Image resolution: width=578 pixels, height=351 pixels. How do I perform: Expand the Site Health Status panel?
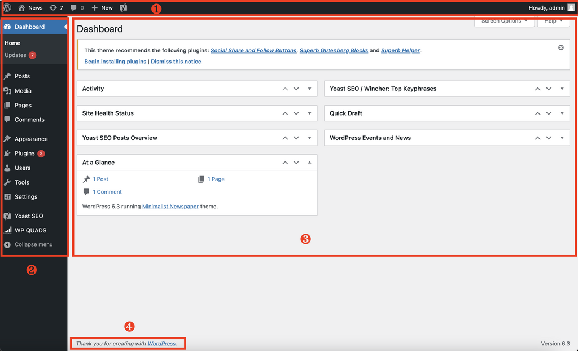coord(310,113)
